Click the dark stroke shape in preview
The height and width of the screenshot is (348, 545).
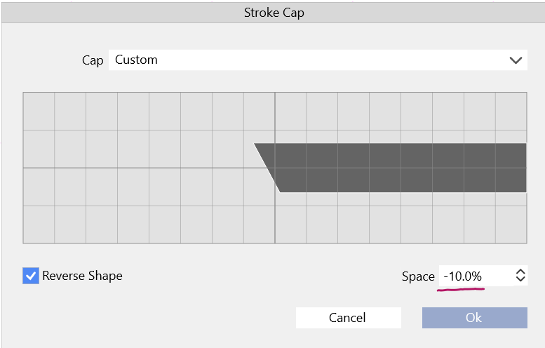point(400,168)
